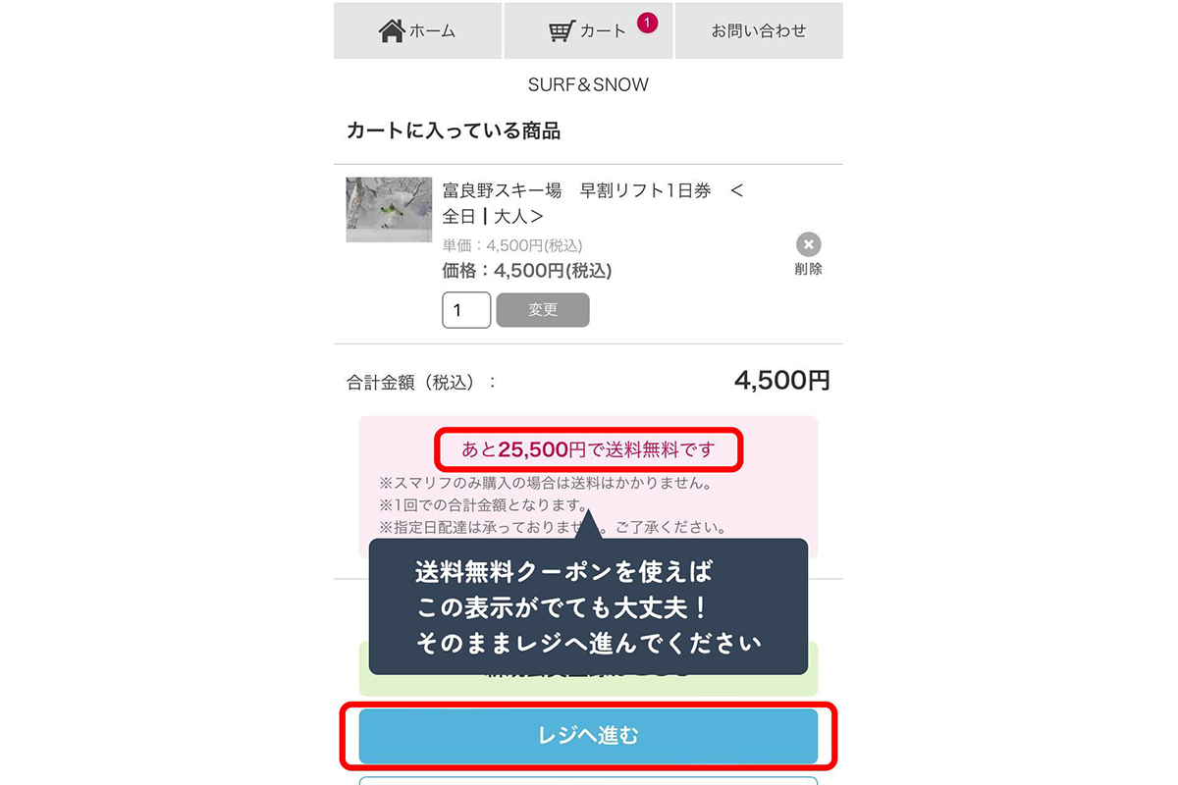Click the あと25,500円で送料無料です notice
The image size is (1178, 785).
(x=588, y=450)
